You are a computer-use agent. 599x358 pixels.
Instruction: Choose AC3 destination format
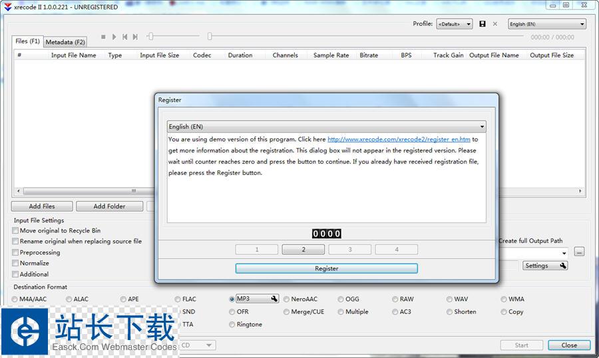click(x=395, y=312)
